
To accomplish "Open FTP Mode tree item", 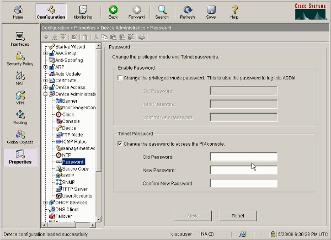I will 72,135.
